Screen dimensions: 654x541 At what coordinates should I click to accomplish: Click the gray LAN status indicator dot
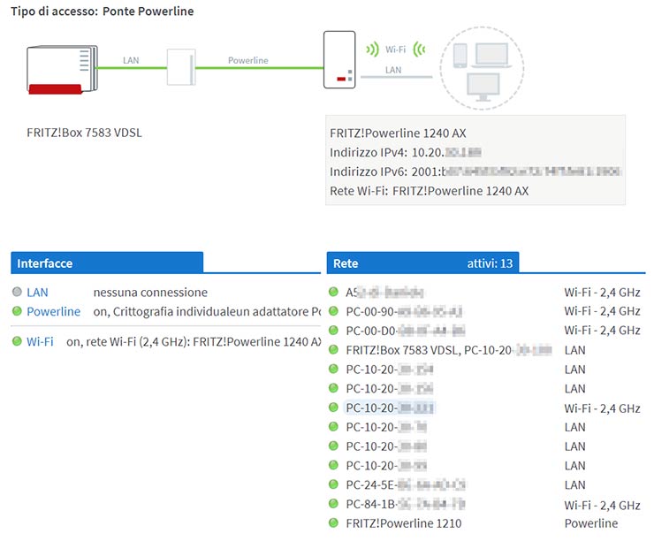[x=18, y=293]
